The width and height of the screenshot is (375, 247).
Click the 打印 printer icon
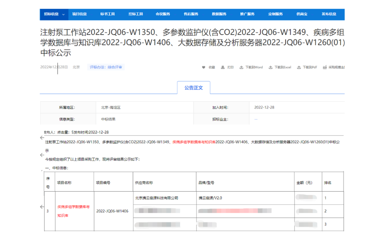[x=223, y=67]
